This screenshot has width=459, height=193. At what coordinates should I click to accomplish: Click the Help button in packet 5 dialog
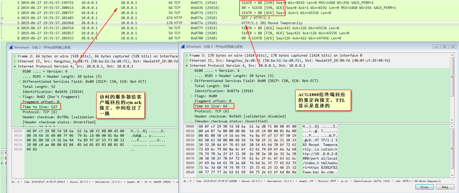tap(445, 187)
